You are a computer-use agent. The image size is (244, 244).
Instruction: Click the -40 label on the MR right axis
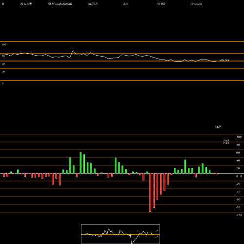[238, 192]
